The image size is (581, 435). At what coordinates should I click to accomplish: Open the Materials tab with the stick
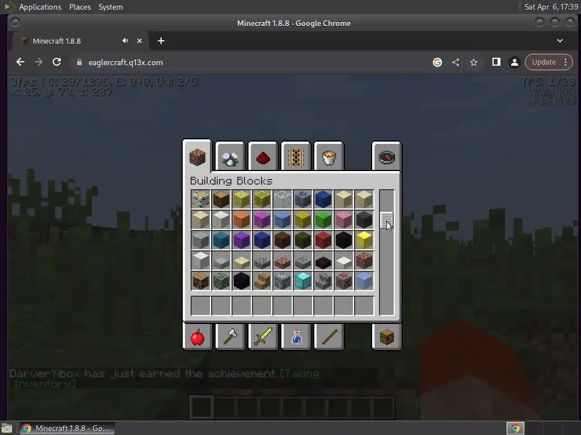click(329, 336)
